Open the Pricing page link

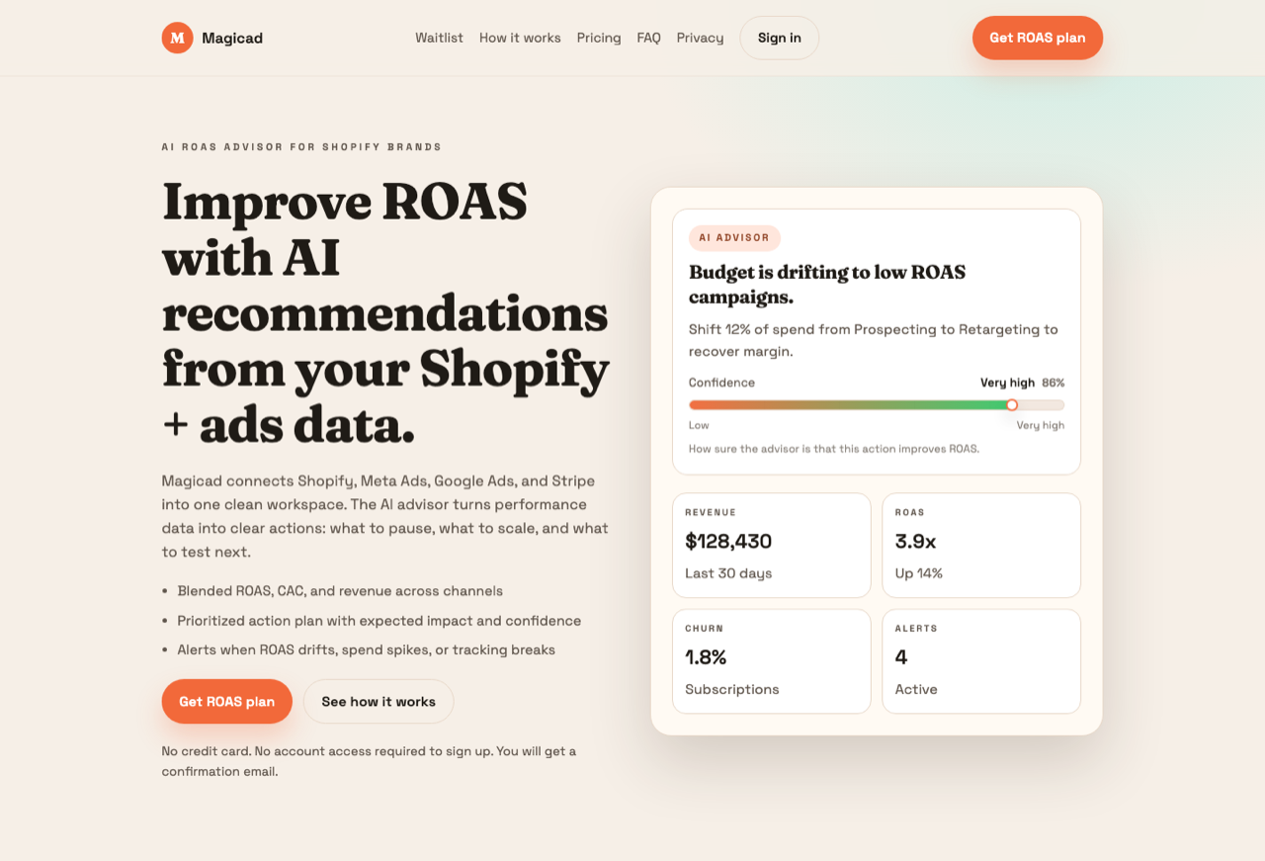[x=599, y=38]
